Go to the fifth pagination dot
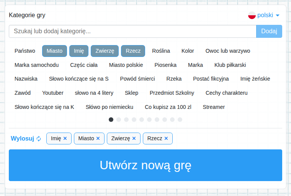This screenshot has height=196, width=291. pyautogui.click(x=142, y=120)
